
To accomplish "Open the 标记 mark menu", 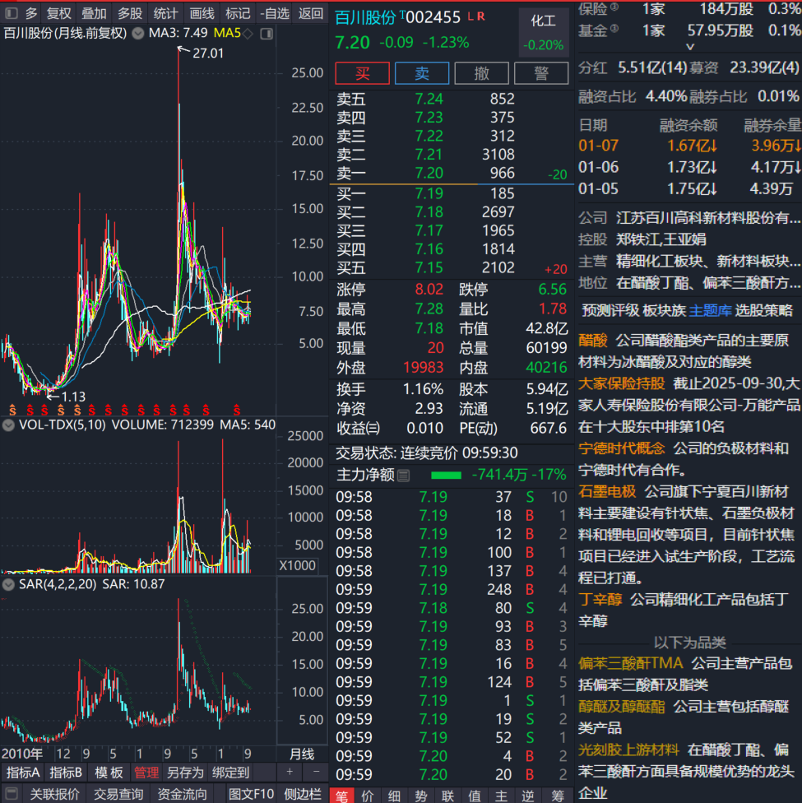I will click(x=238, y=13).
